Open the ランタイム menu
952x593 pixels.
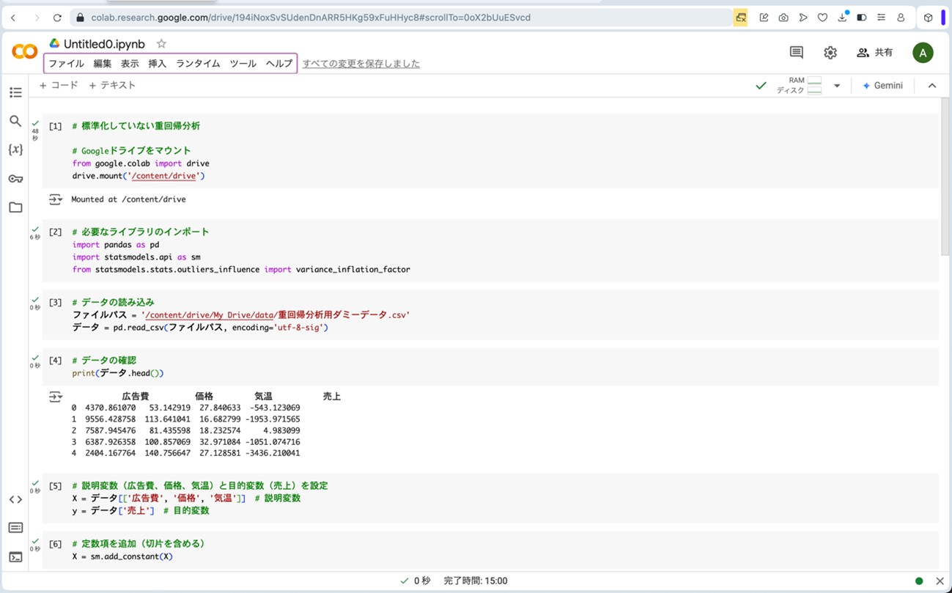(198, 64)
